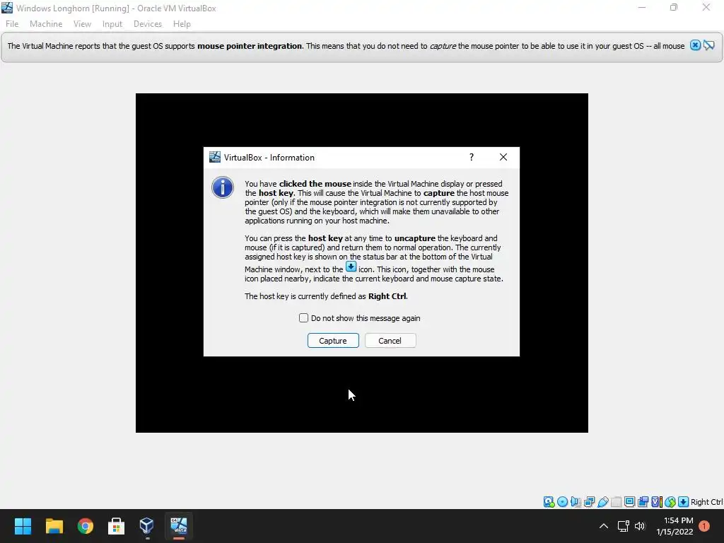Dismiss the mouse integration notification bar
The height and width of the screenshot is (543, 724).
[695, 45]
